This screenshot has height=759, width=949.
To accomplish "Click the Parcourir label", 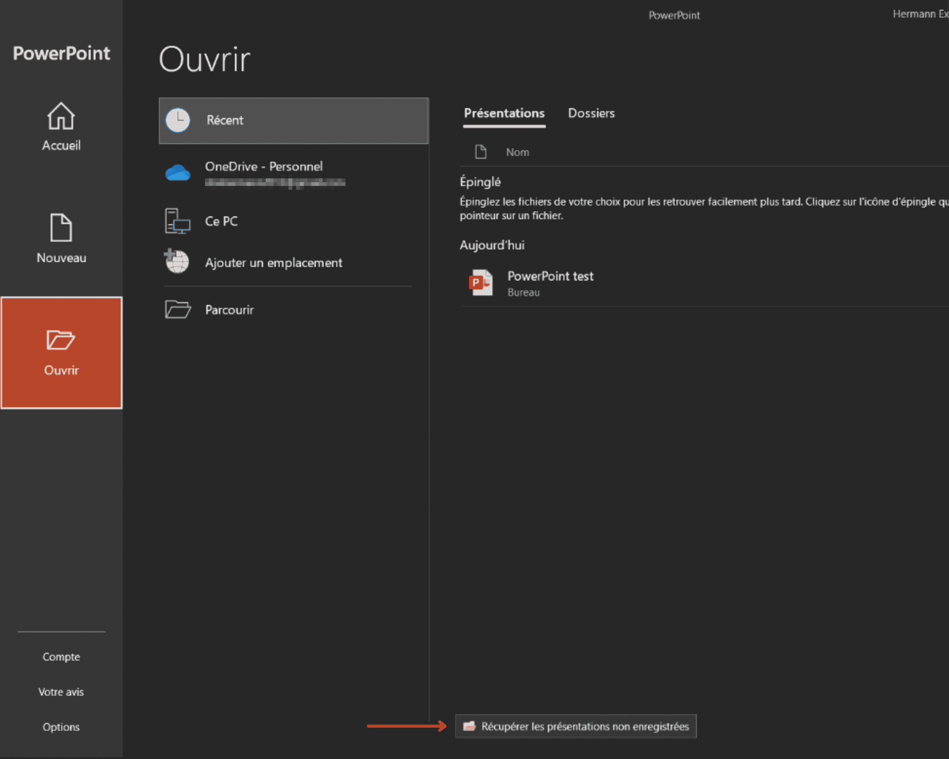I will [230, 310].
